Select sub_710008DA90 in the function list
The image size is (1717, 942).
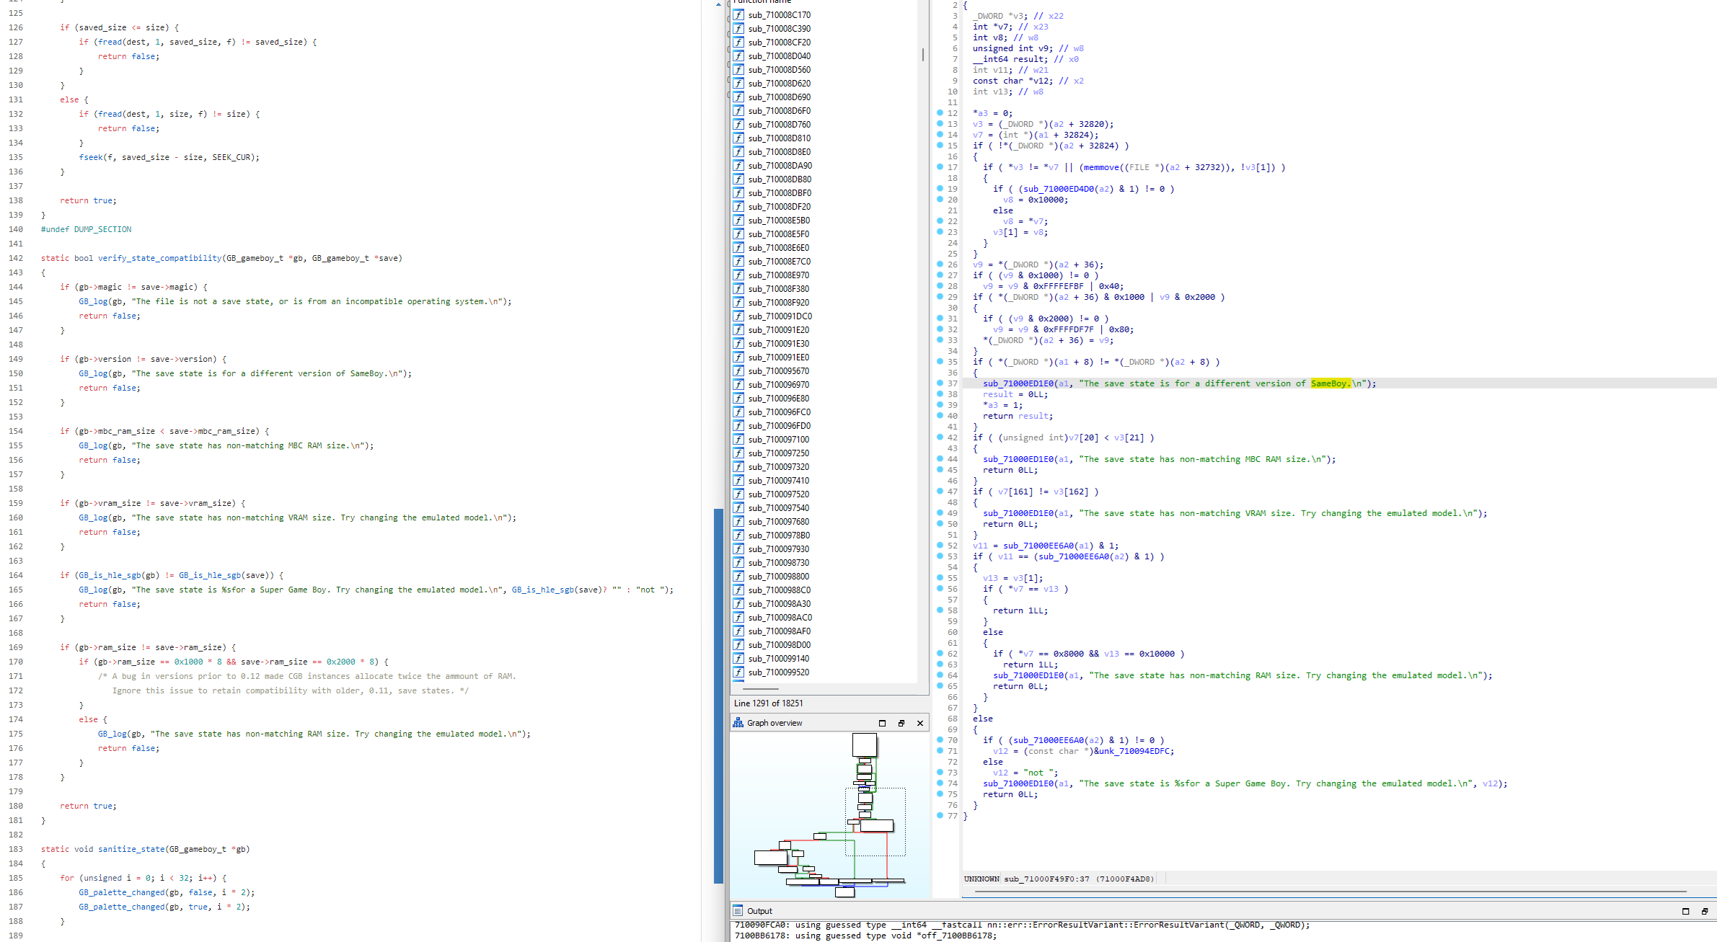tap(780, 165)
